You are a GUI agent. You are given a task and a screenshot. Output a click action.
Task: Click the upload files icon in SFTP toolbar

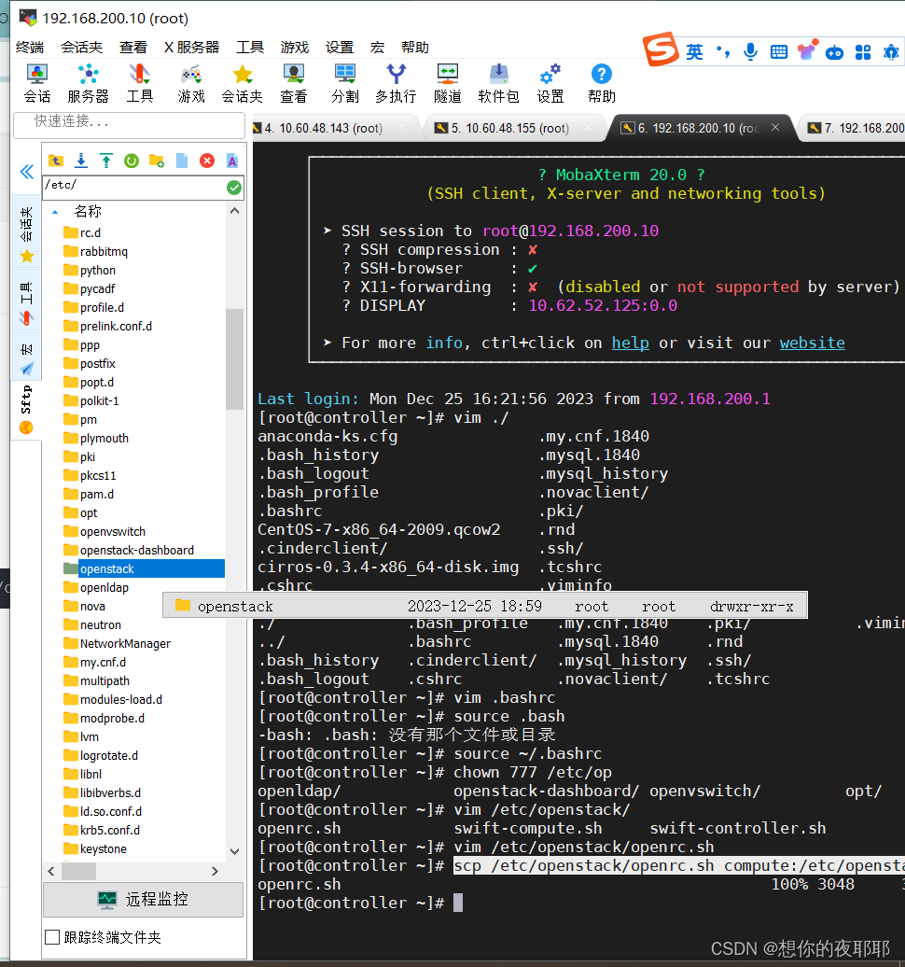tap(105, 161)
